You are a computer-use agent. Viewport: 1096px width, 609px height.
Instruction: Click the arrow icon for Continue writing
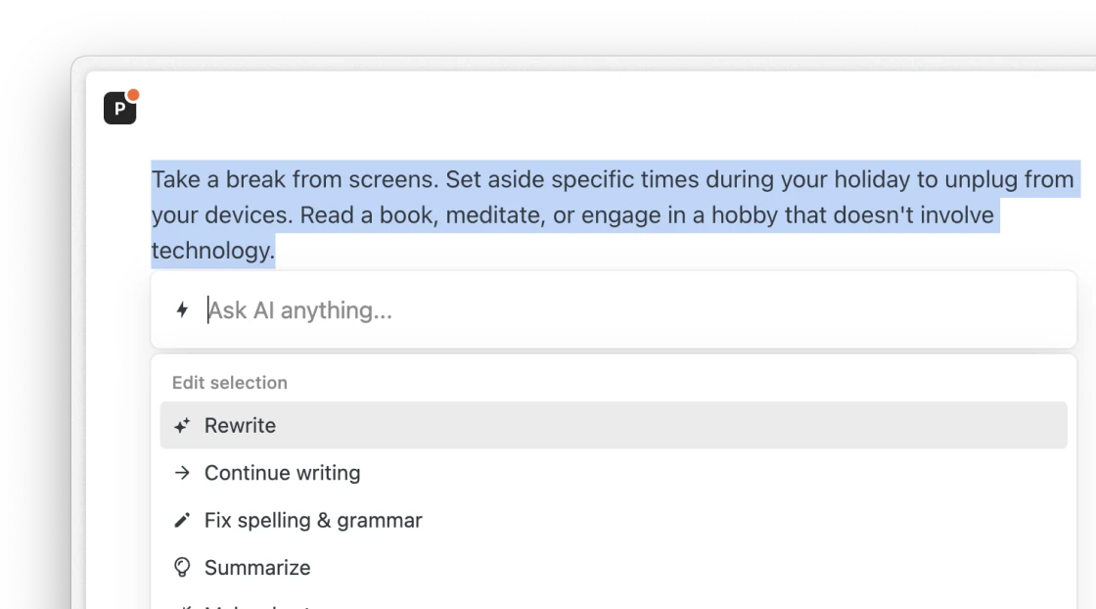(180, 472)
